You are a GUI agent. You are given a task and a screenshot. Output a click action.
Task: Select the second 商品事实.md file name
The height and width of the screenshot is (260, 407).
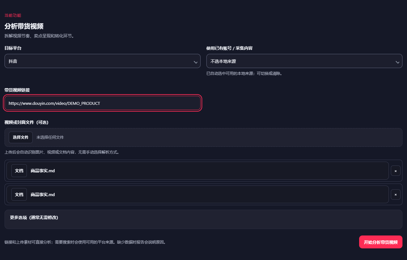(43, 195)
